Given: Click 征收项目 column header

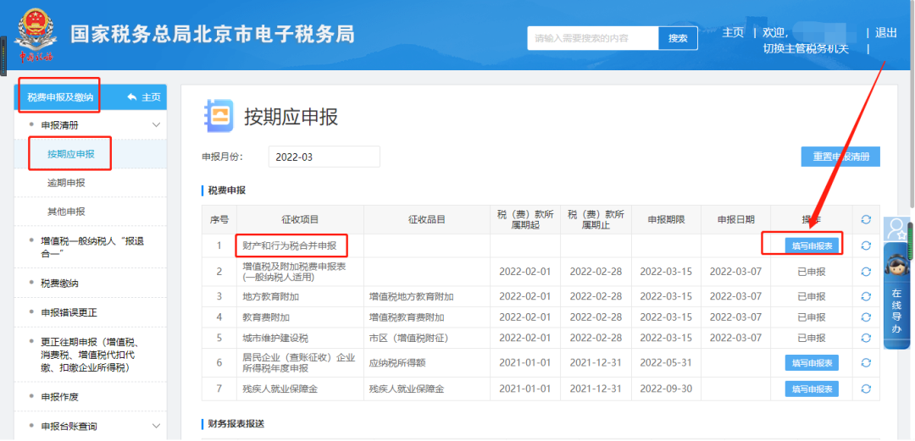Looking at the screenshot, I should tap(300, 219).
